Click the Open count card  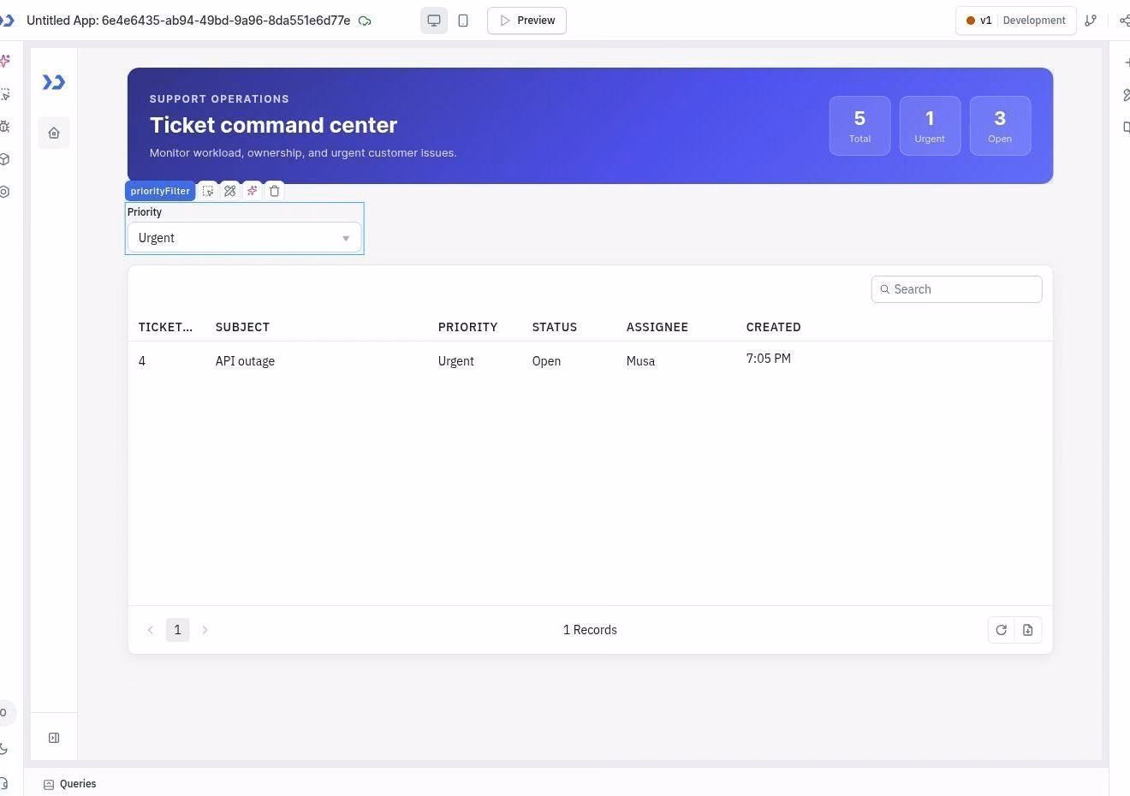[x=1000, y=126]
